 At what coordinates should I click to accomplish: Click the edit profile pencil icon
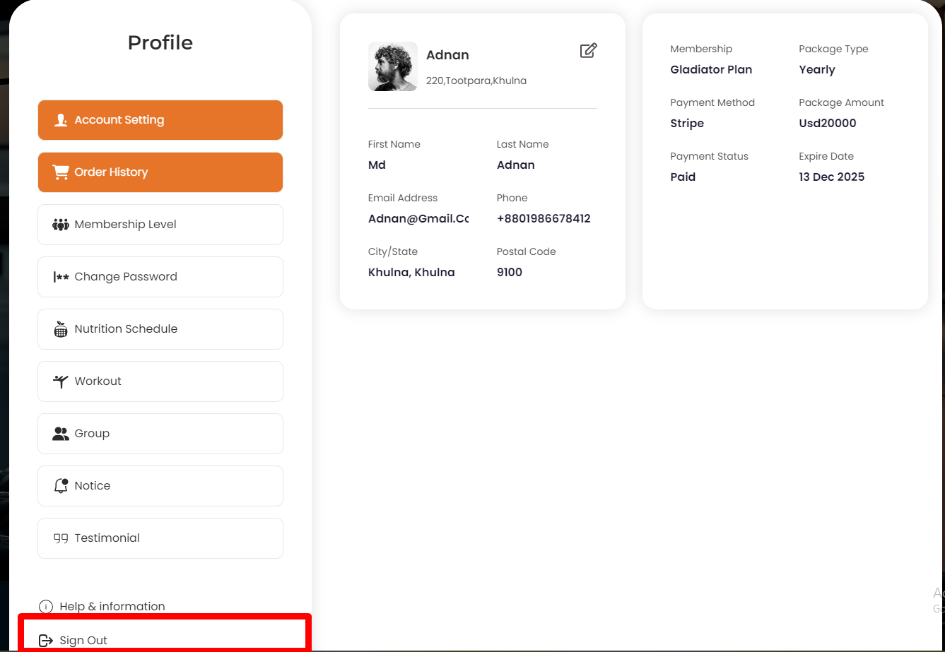[588, 51]
